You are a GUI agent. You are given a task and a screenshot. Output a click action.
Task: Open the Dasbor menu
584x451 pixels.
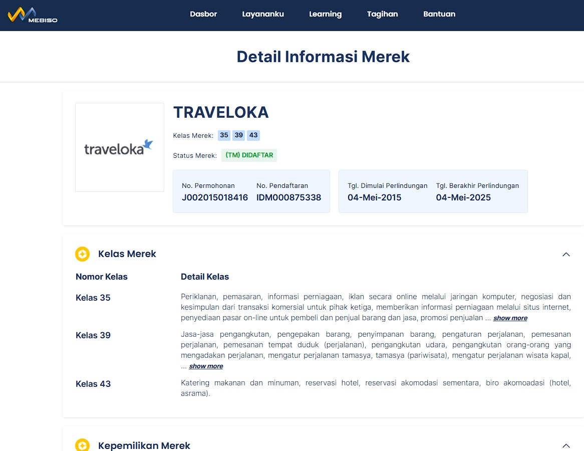203,14
